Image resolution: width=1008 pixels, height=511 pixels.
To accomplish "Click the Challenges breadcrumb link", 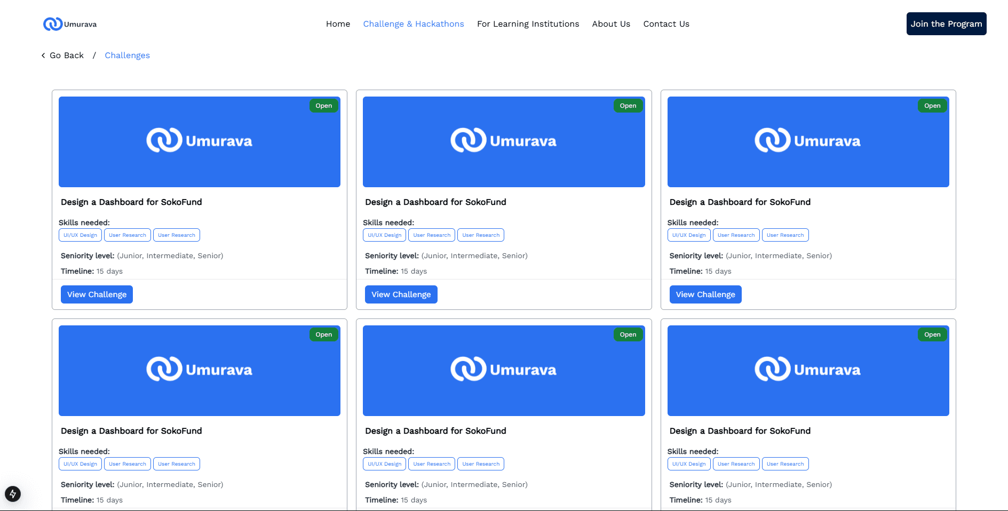I will [x=127, y=55].
